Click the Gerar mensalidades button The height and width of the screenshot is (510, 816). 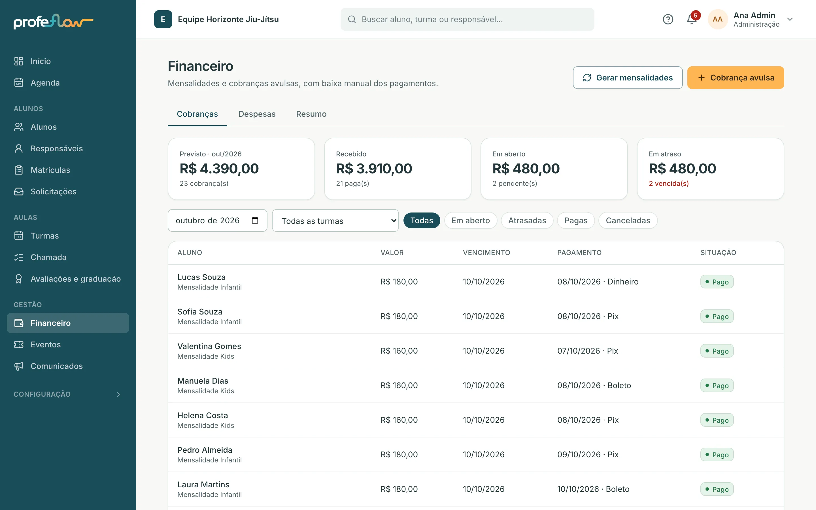628,78
